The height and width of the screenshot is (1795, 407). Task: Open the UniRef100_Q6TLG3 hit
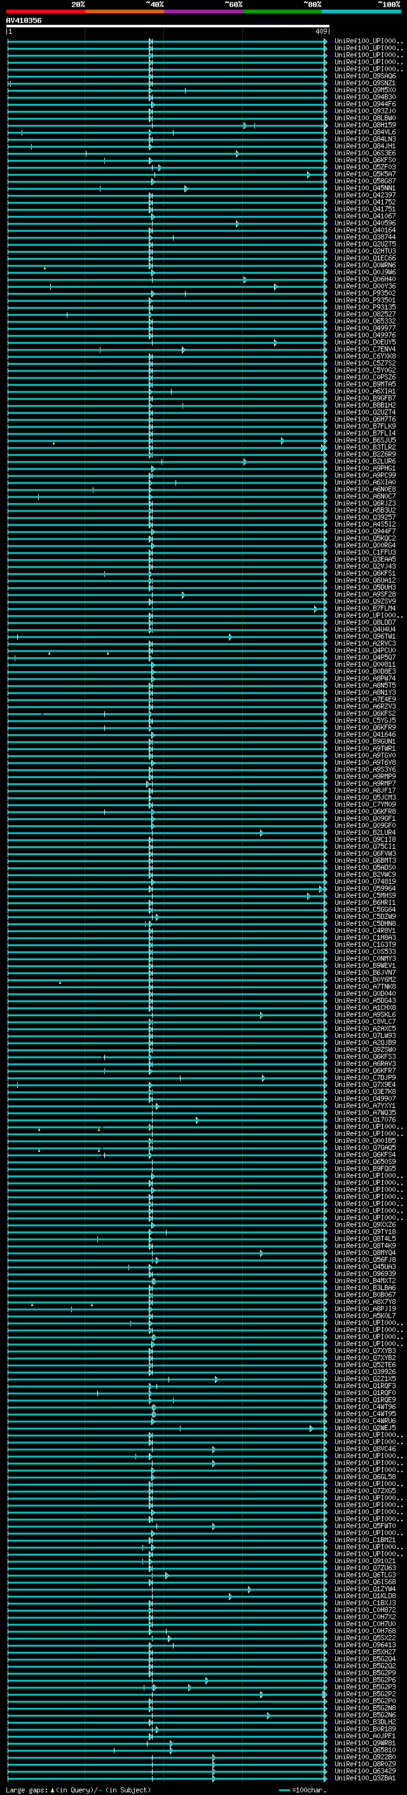click(x=365, y=1575)
